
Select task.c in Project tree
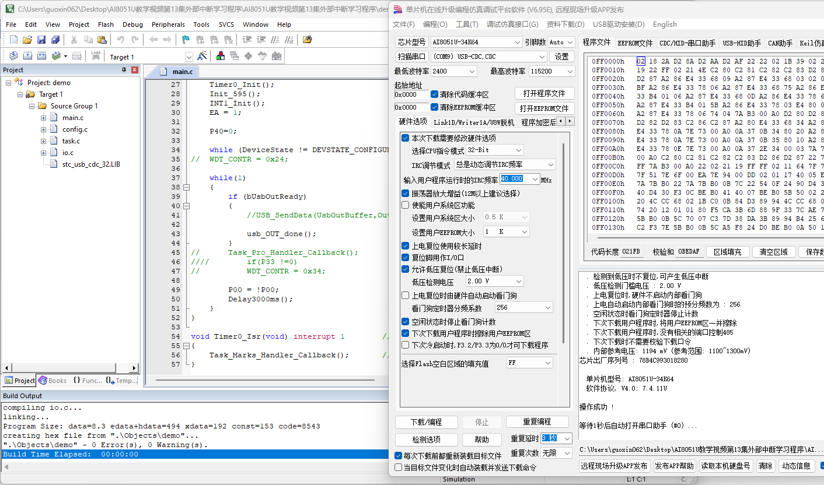(x=71, y=141)
